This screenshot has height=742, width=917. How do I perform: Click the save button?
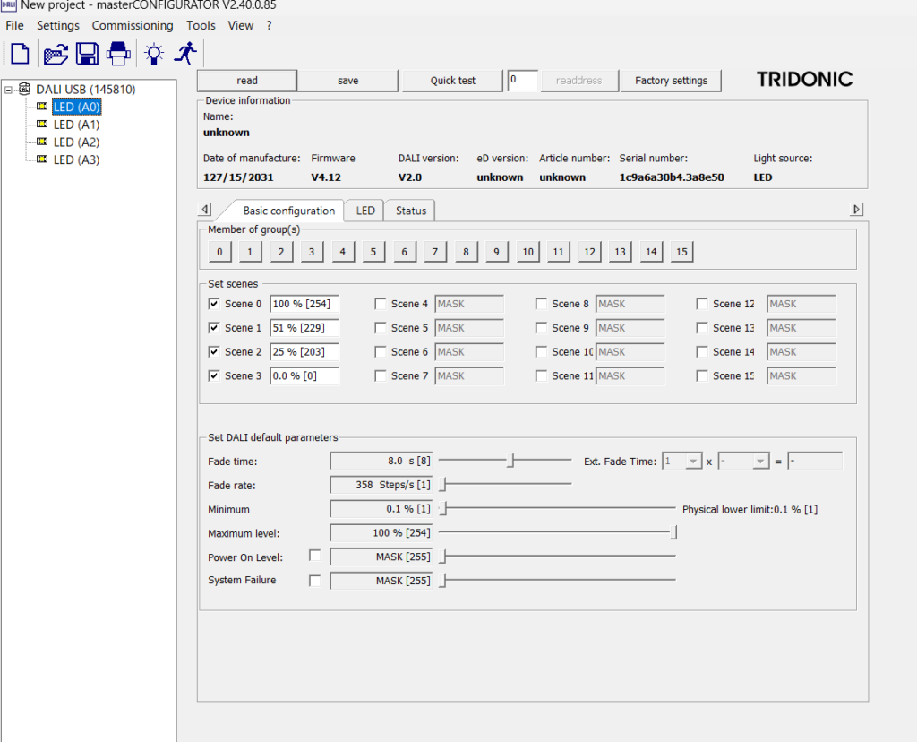click(x=348, y=80)
